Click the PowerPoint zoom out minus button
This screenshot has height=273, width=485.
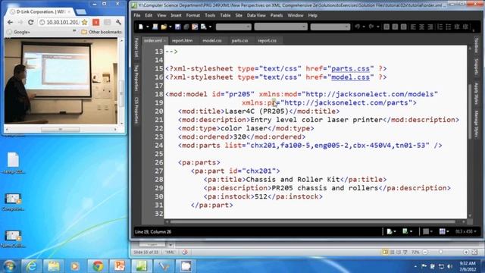(425, 253)
